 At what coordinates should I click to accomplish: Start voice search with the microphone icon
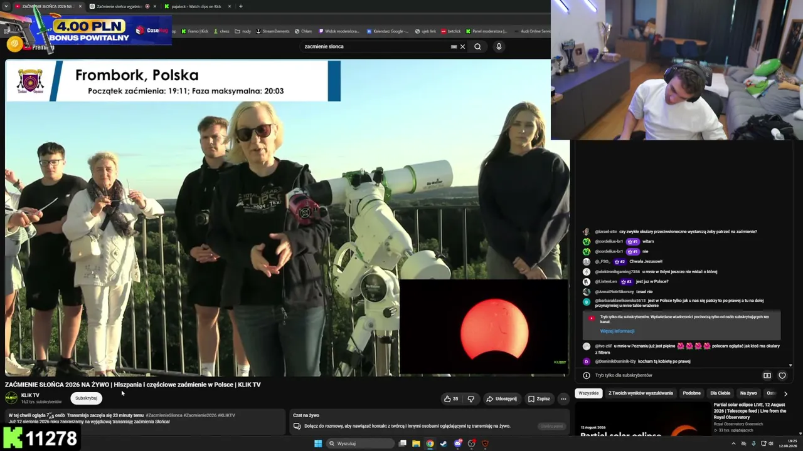click(499, 46)
